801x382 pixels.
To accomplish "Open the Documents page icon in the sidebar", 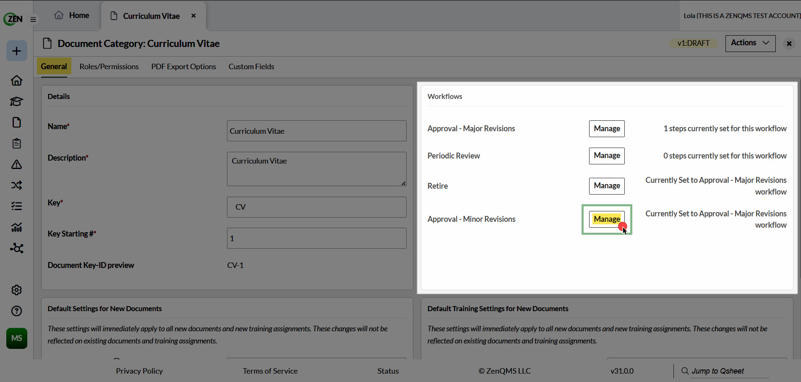I will tap(17, 122).
